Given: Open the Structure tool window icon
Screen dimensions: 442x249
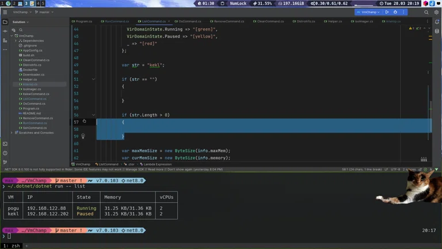Looking at the screenshot, I should pos(5,40).
